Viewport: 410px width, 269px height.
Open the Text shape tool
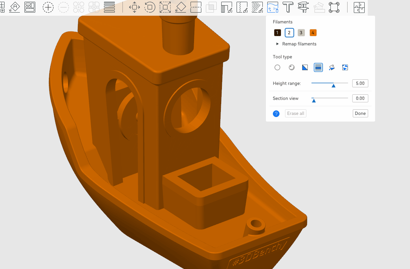click(288, 7)
